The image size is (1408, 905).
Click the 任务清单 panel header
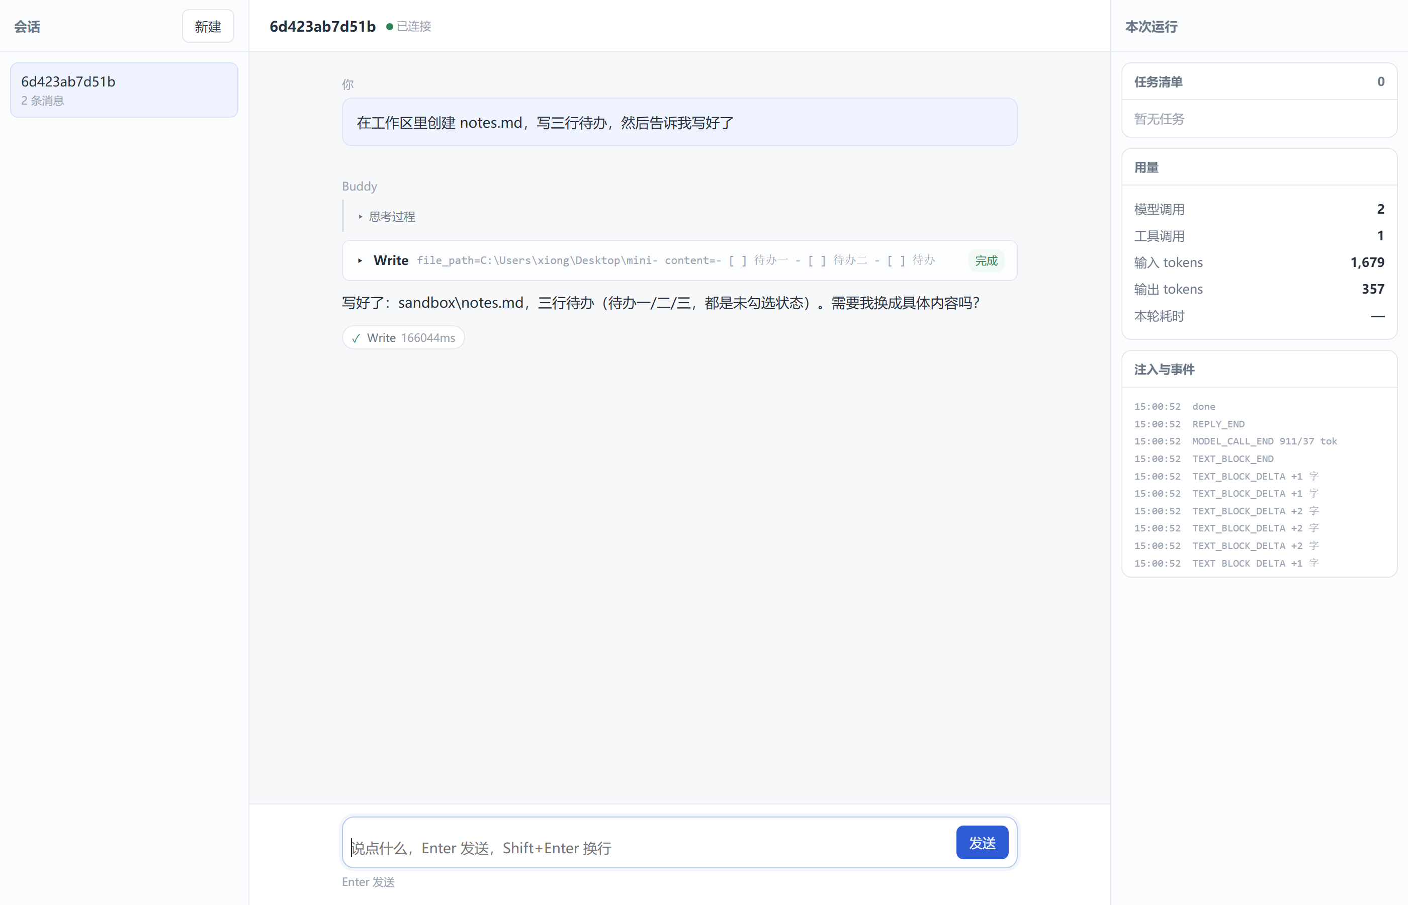pyautogui.click(x=1259, y=81)
